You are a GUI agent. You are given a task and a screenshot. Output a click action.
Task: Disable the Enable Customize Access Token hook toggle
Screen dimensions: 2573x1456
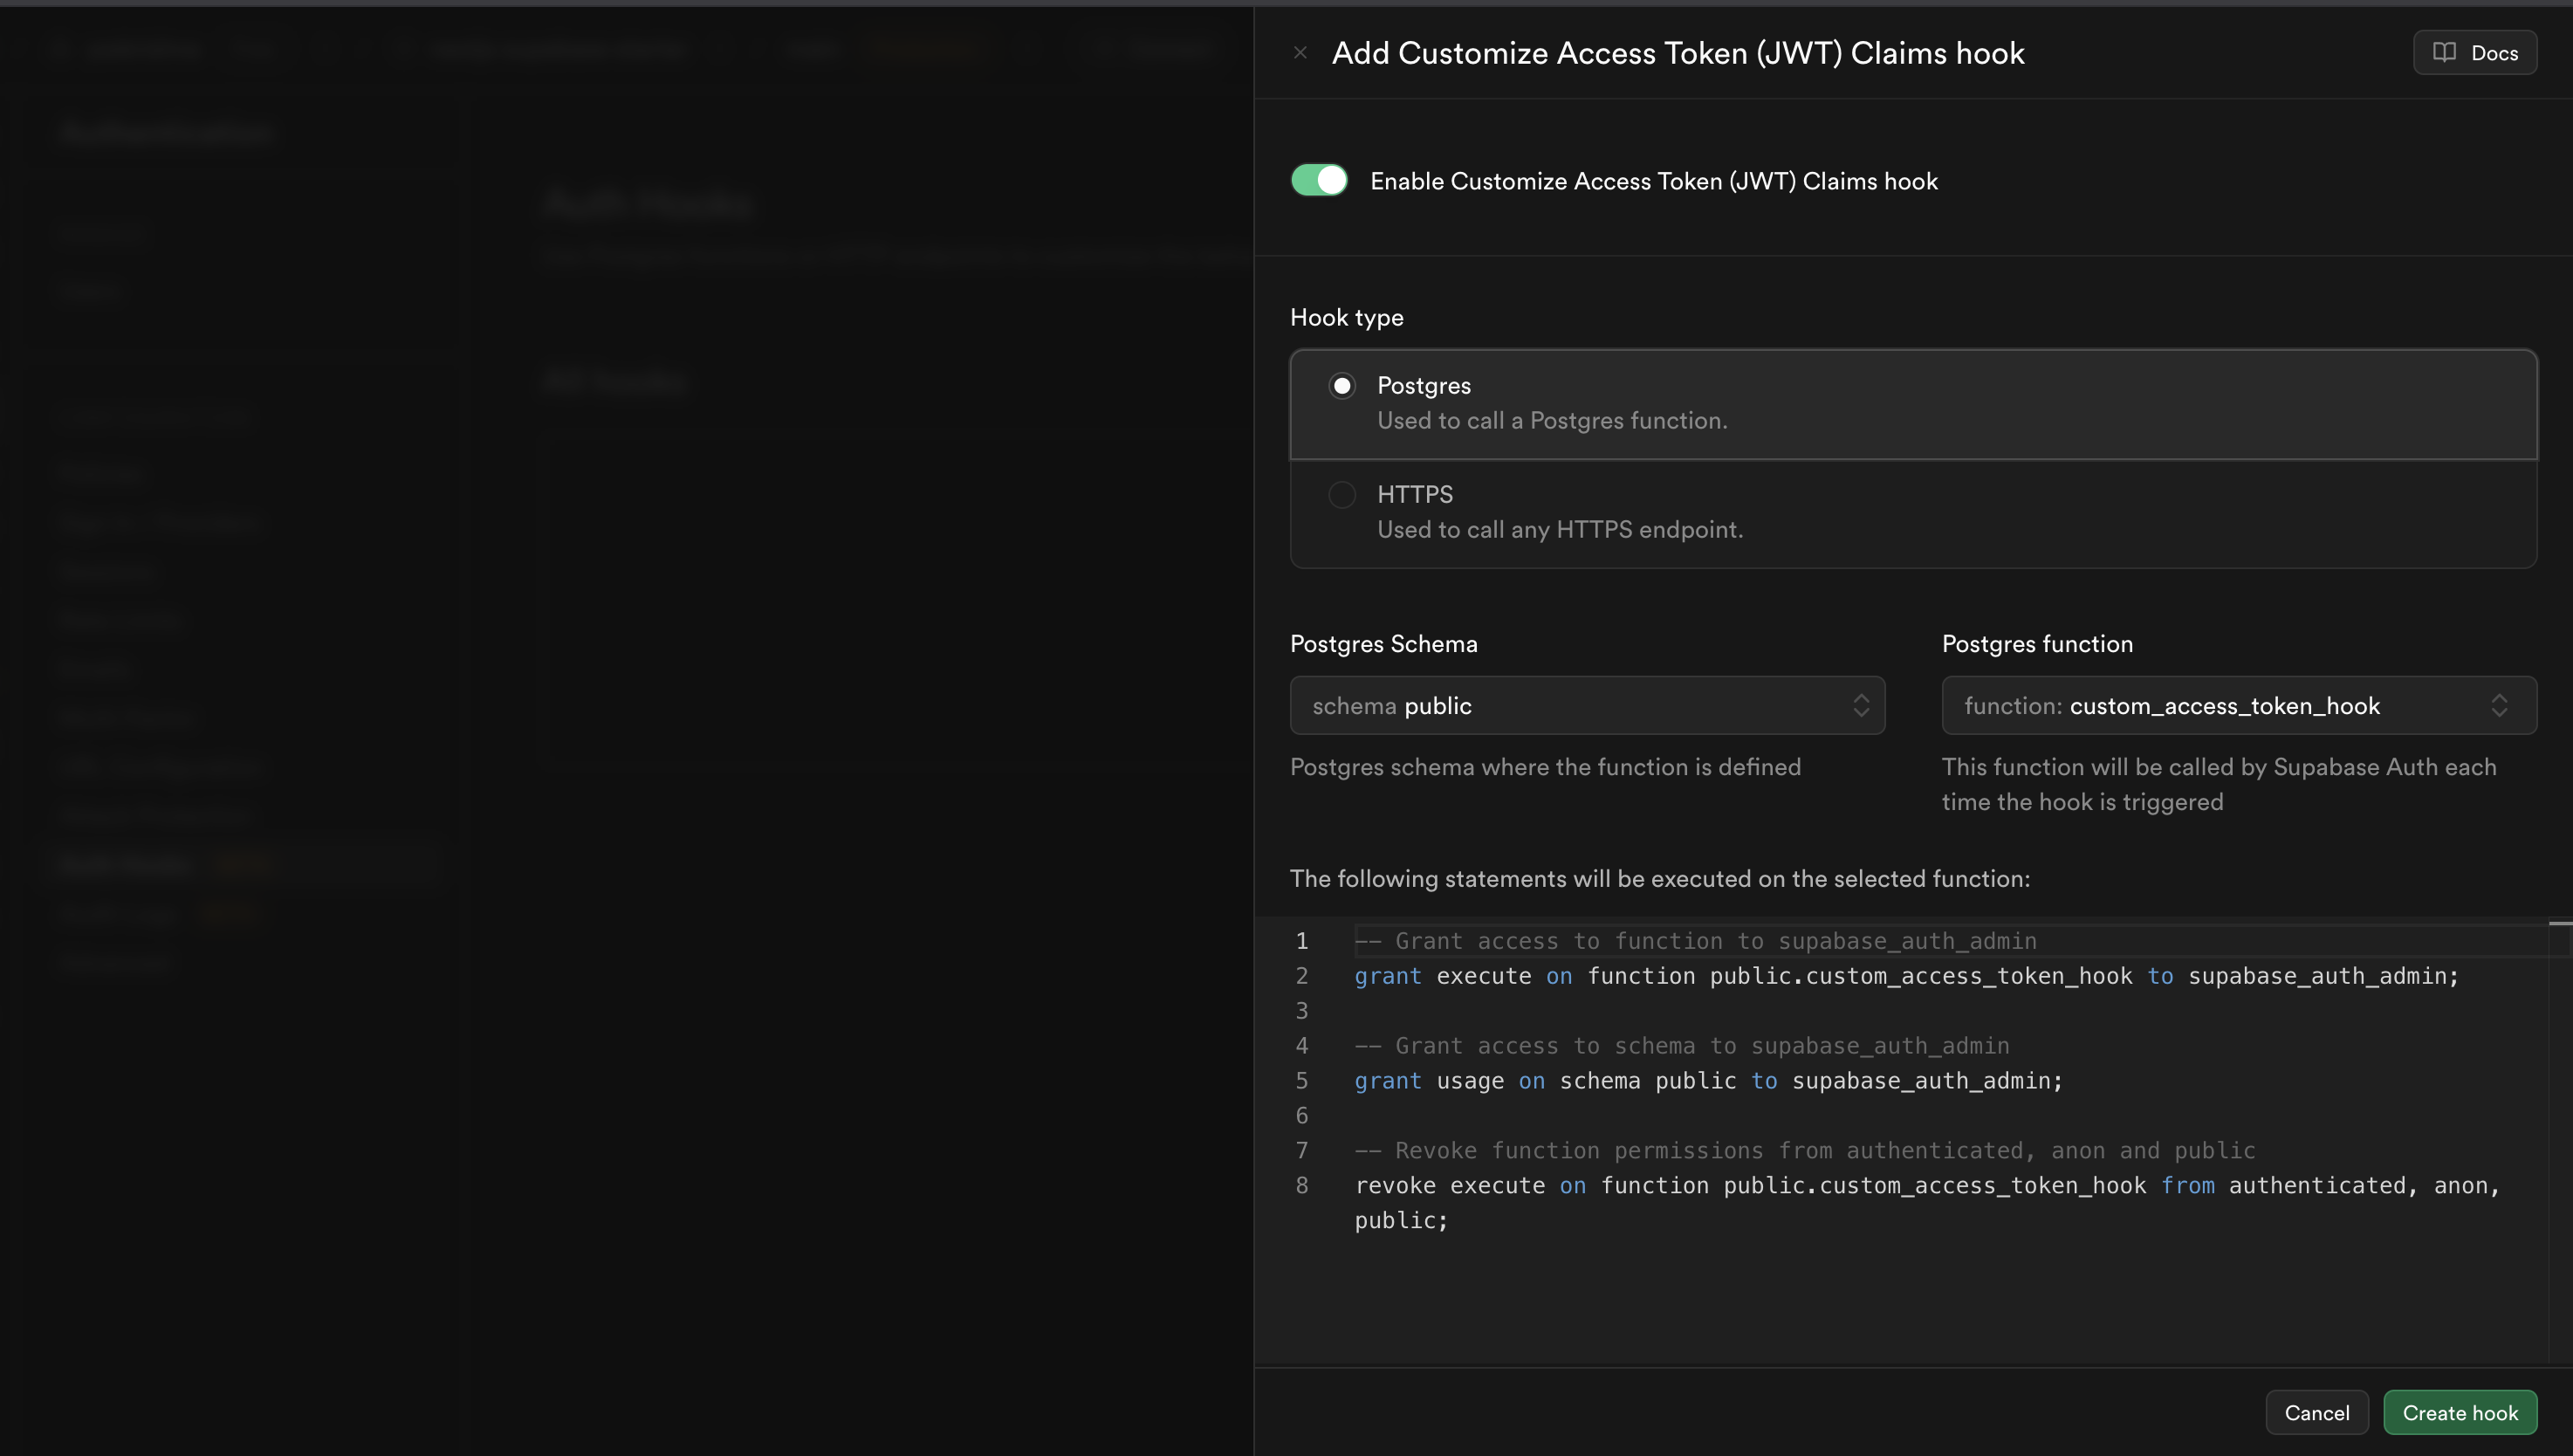pyautogui.click(x=1319, y=180)
